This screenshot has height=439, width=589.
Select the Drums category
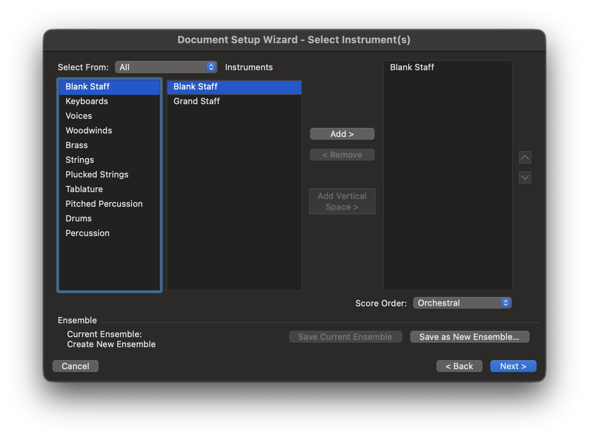tap(79, 218)
